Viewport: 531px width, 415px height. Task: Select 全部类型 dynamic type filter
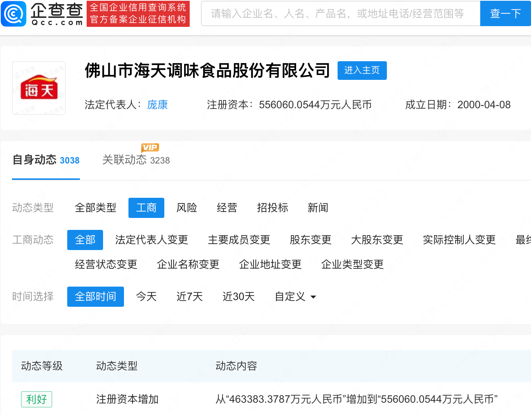tap(95, 208)
